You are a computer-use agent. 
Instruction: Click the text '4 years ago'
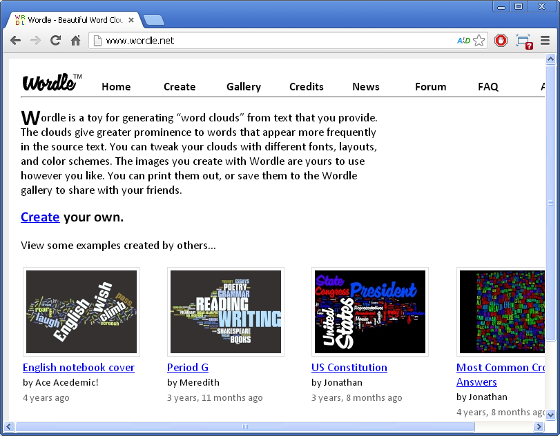point(46,397)
